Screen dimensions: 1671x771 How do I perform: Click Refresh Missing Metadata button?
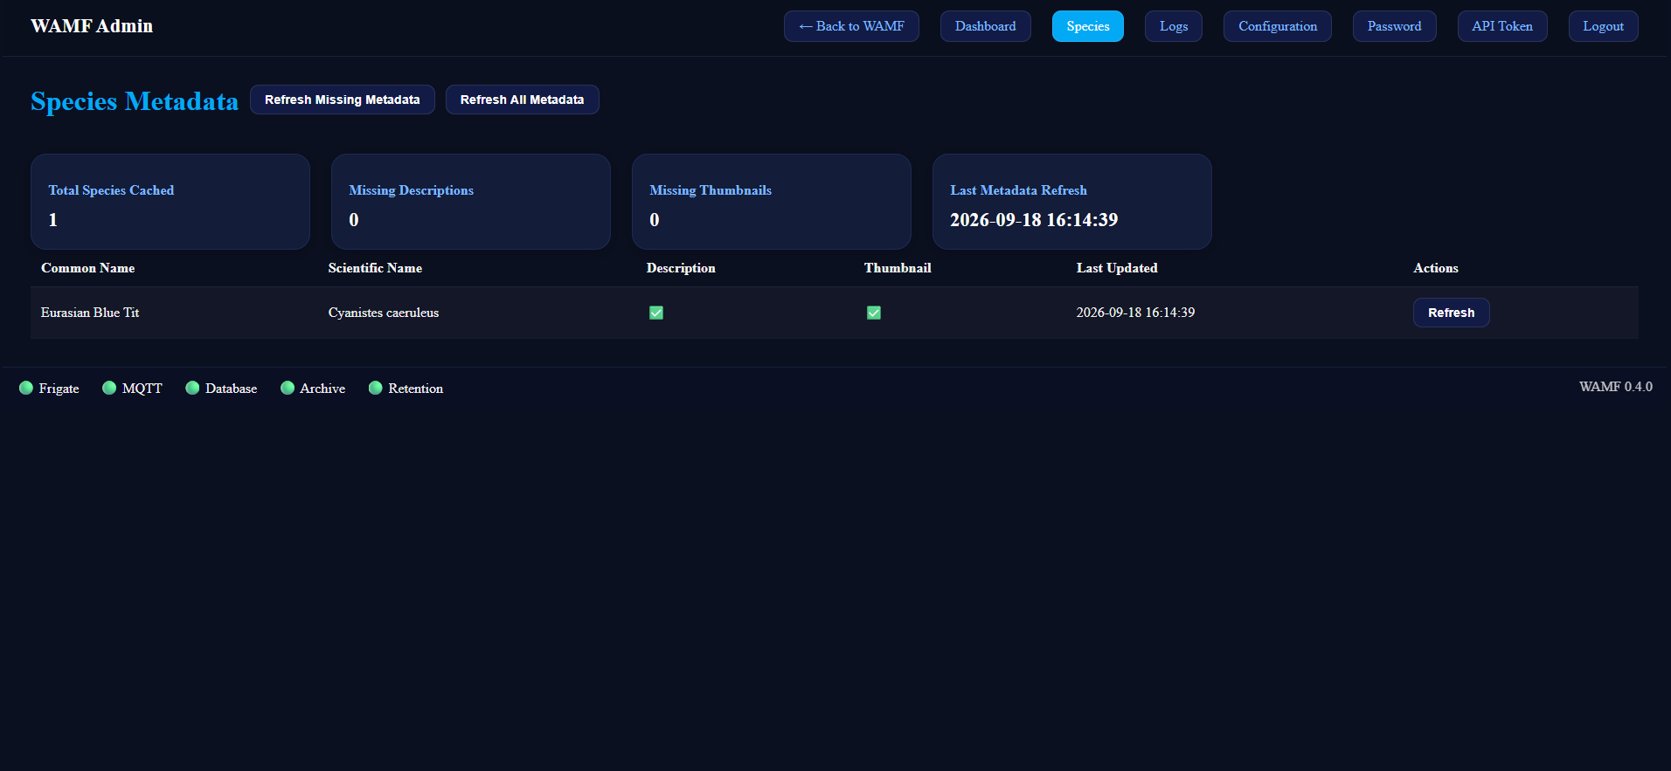point(343,100)
